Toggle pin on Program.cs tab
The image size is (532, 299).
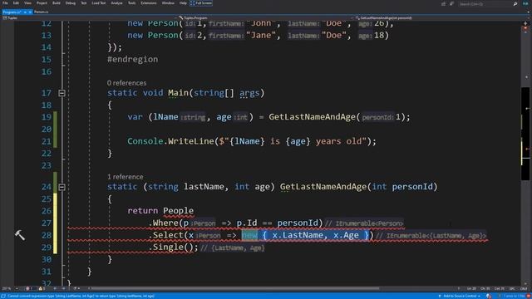tap(25, 12)
